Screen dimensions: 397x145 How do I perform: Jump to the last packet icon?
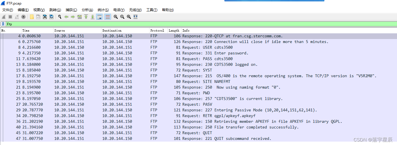pyautogui.click(x=93, y=17)
